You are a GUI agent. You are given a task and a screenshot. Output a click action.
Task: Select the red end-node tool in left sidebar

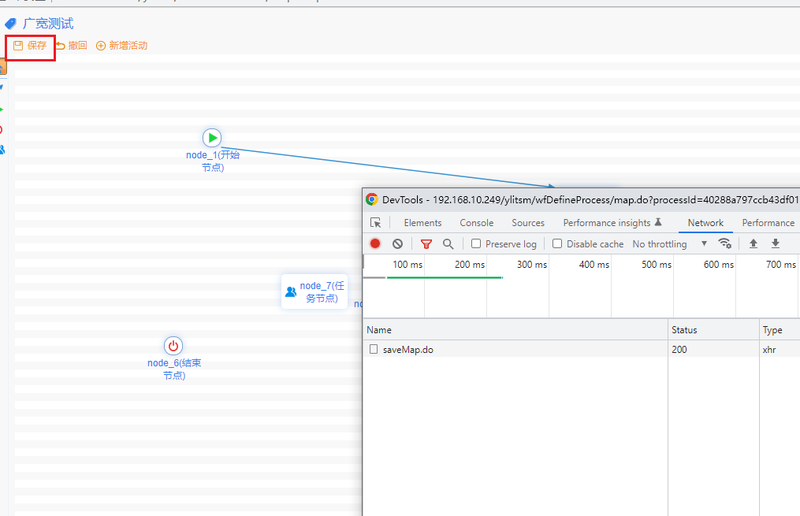(x=1, y=130)
